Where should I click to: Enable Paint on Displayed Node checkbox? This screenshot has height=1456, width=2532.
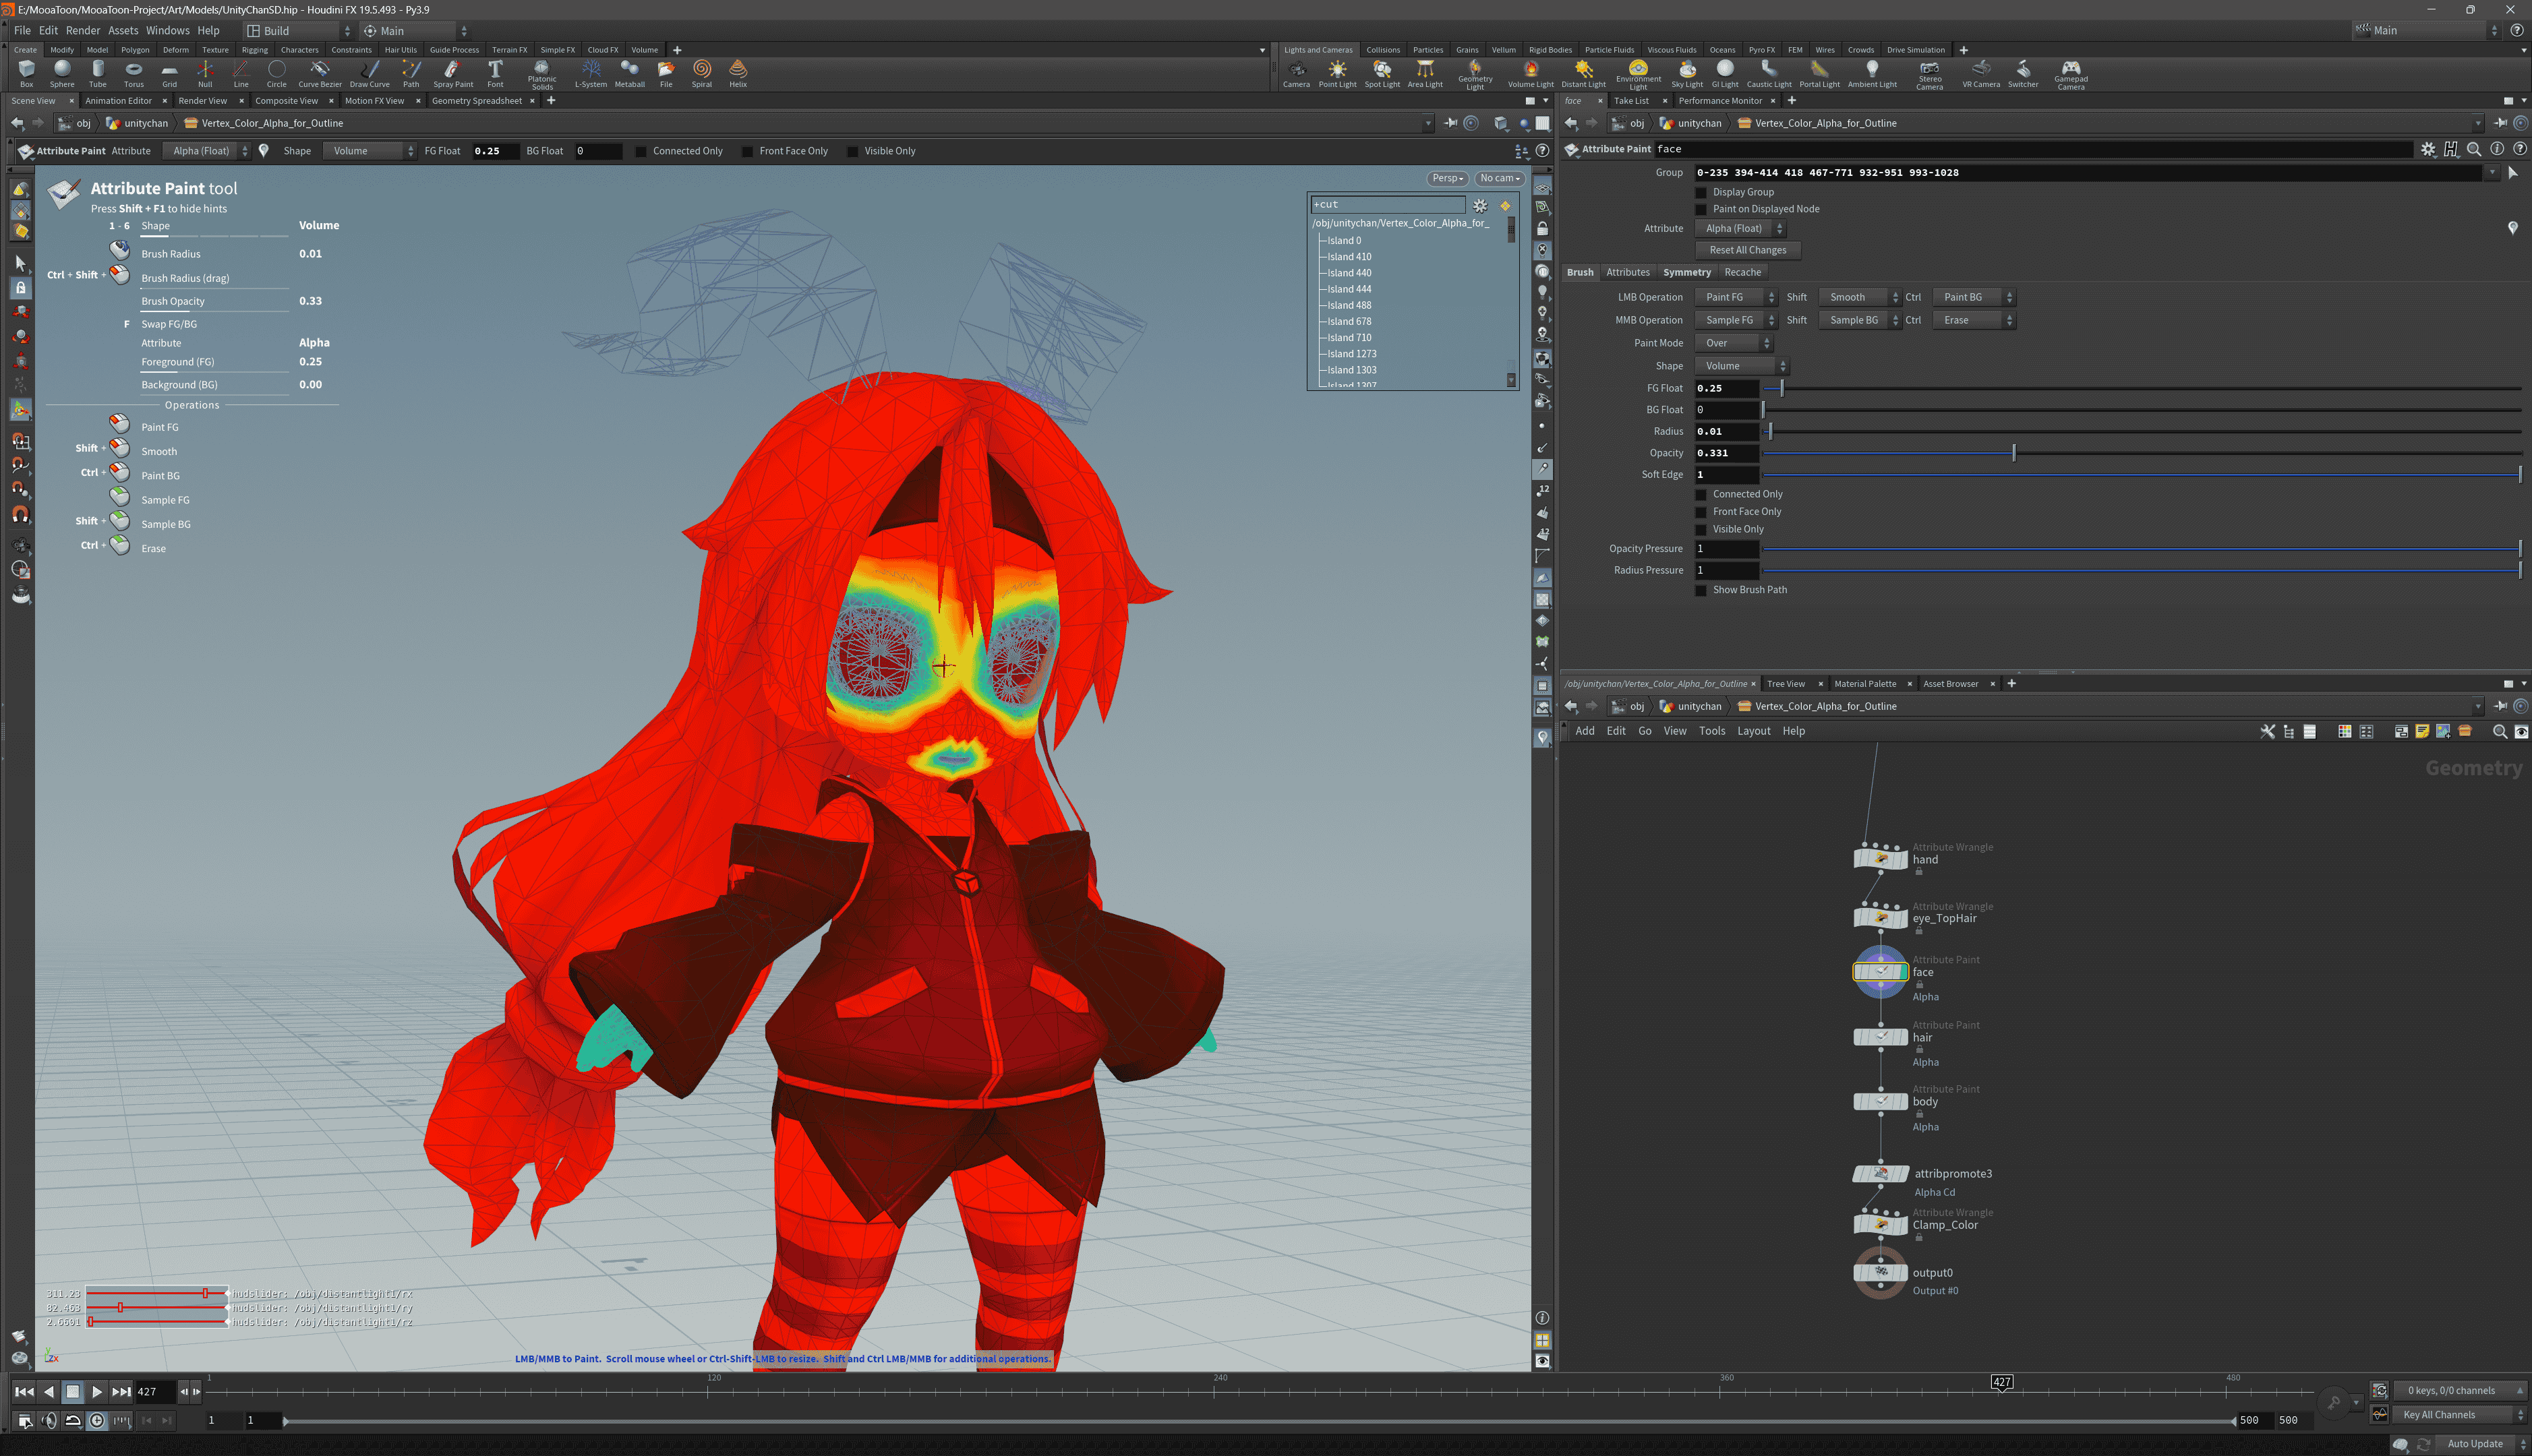(x=1701, y=209)
